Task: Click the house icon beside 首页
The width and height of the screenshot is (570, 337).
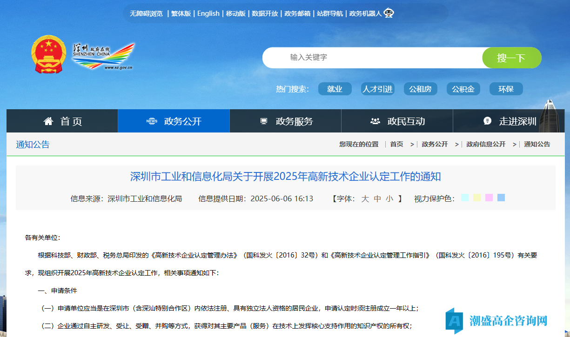Action: coord(48,121)
